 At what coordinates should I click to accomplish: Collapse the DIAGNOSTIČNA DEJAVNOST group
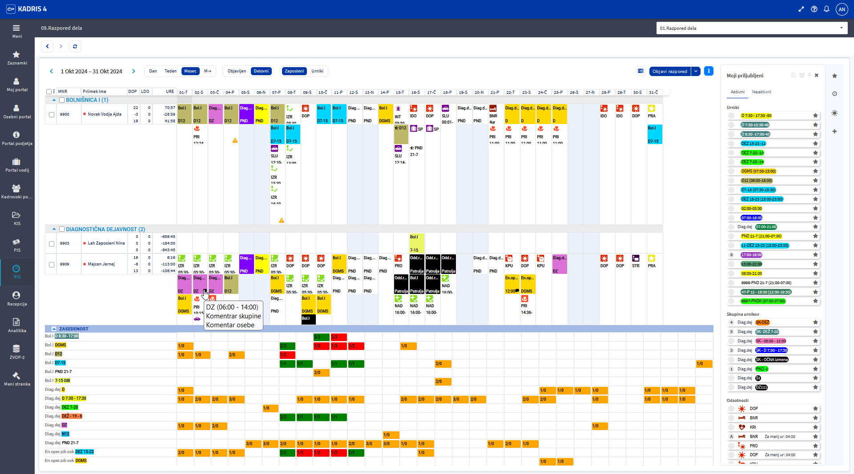[x=54, y=229]
